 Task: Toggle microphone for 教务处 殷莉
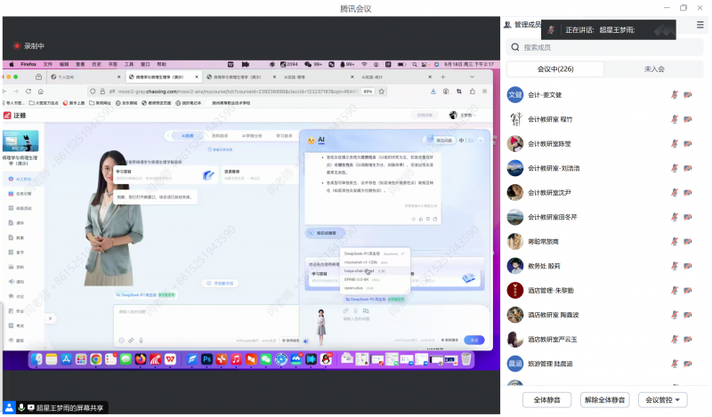pos(675,266)
